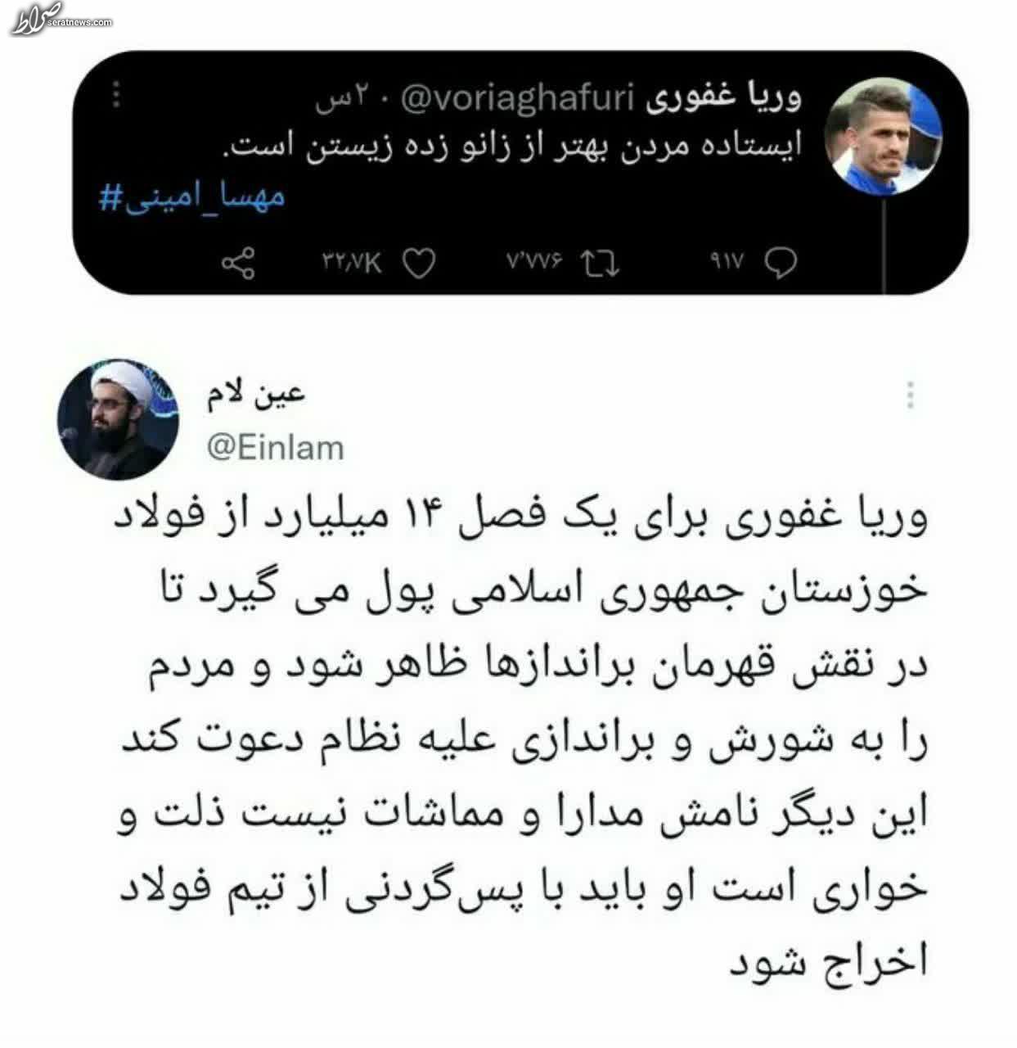Click the seratnews.com logo watermark

[60, 18]
